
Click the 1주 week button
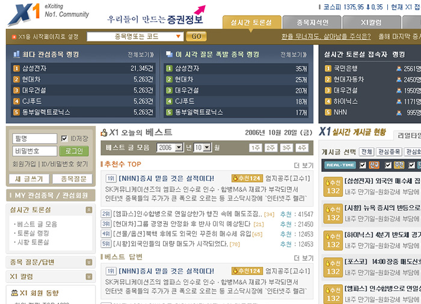point(256,148)
